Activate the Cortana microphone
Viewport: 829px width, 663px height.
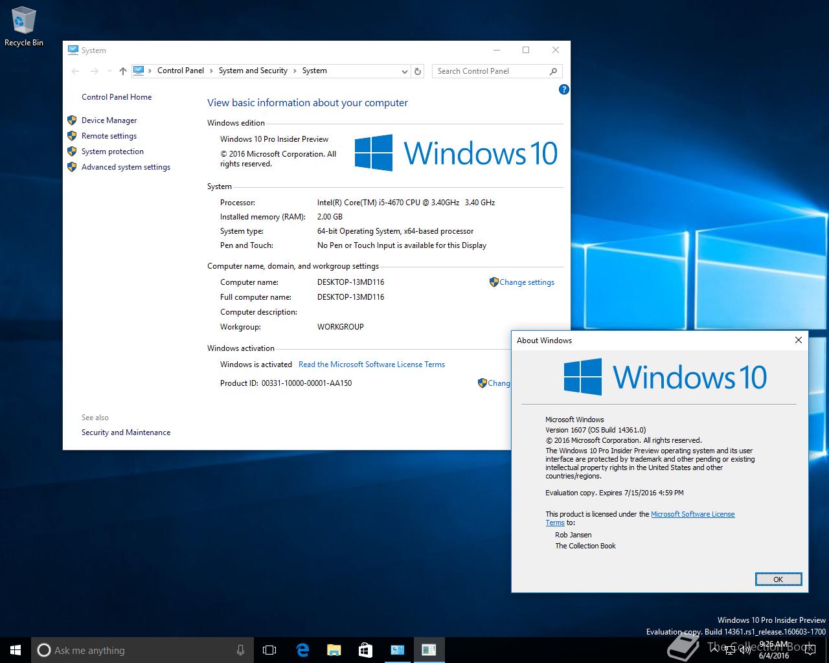(240, 650)
